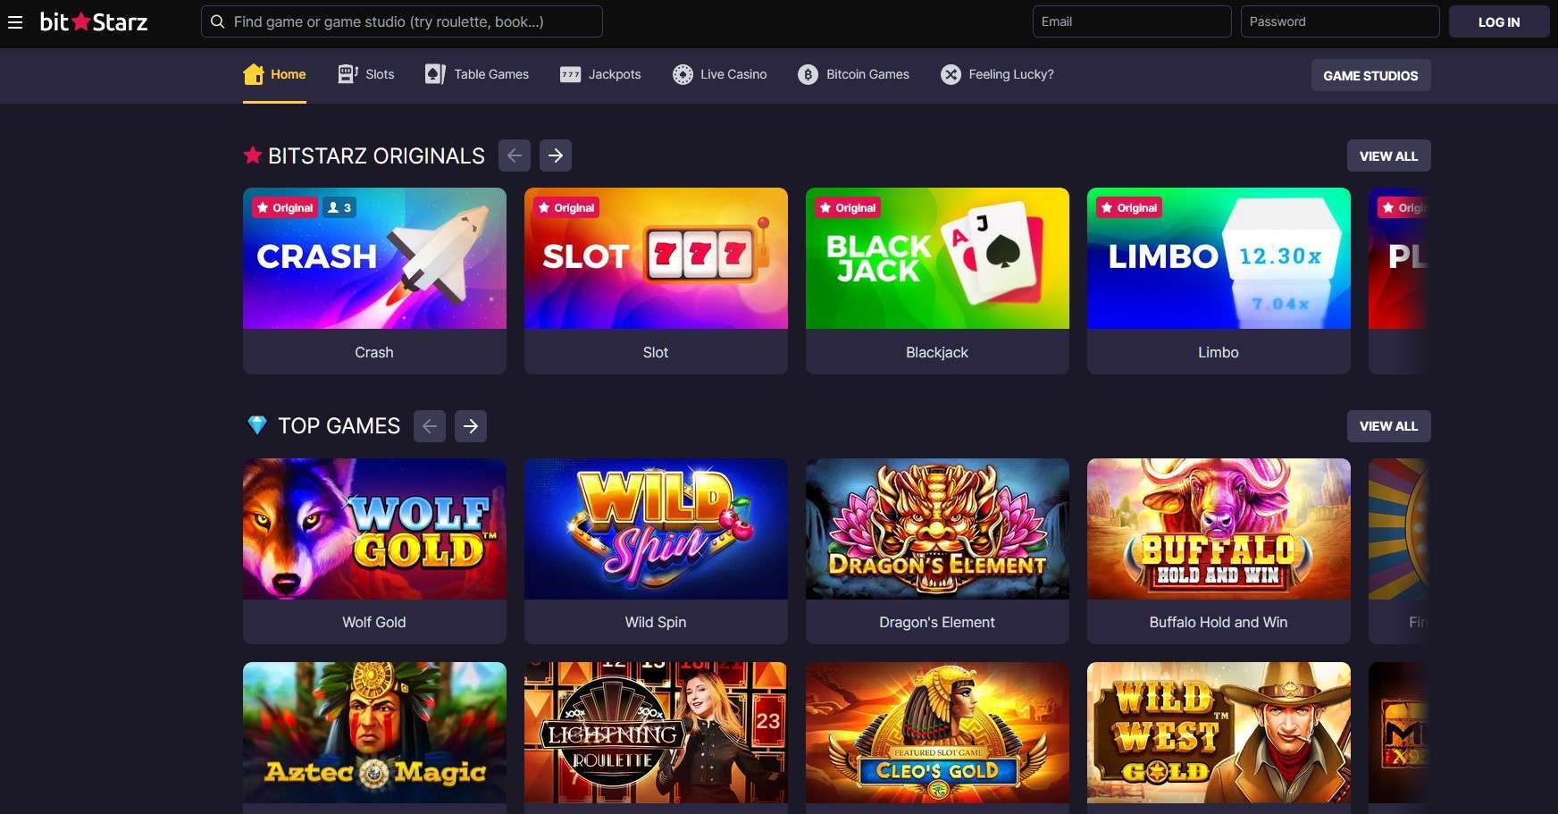Show previous Top Games arrow

(430, 426)
